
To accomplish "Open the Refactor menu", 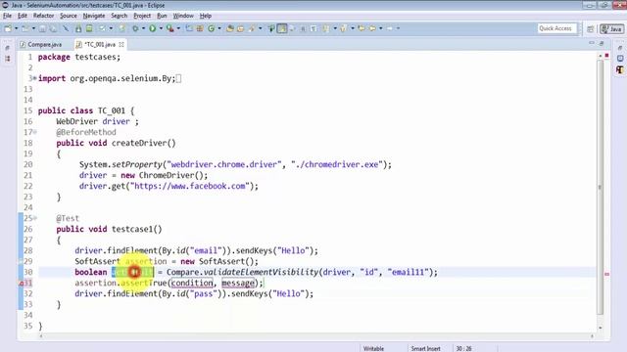I will point(43,16).
